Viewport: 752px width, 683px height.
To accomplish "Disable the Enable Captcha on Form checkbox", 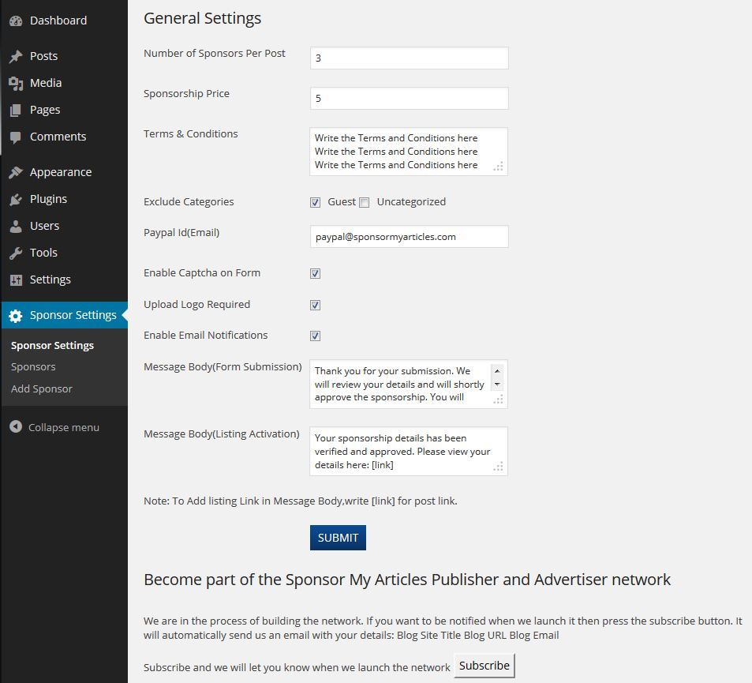I will 315,273.
